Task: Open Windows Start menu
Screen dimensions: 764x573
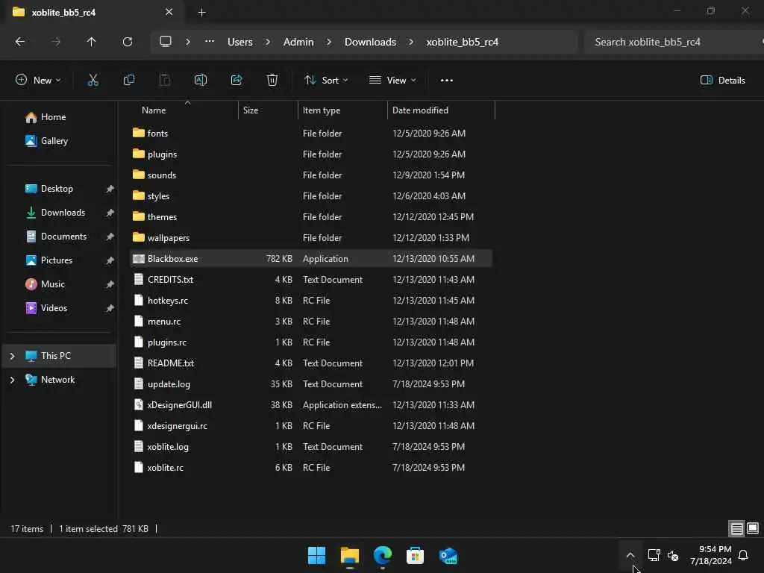Action: 316,555
